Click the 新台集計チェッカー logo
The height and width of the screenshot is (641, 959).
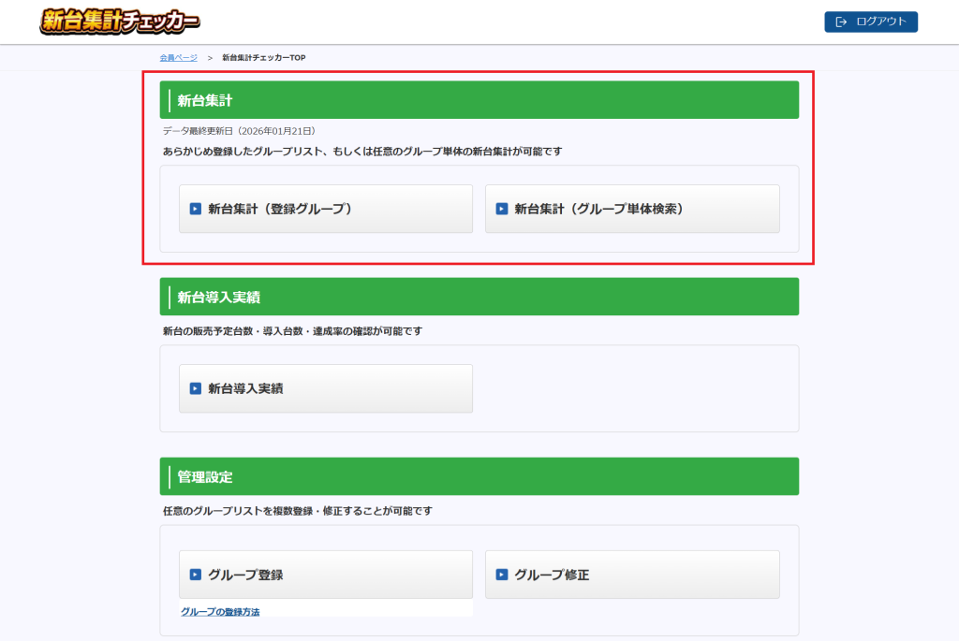coord(119,22)
